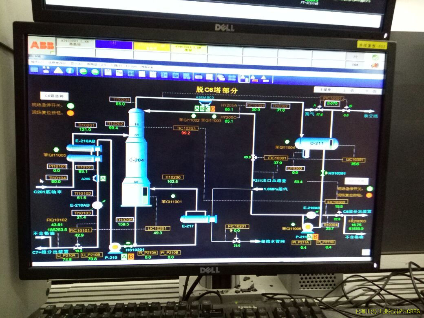
Task: Open the LIC10201 level controller tag
Action: pos(157,229)
